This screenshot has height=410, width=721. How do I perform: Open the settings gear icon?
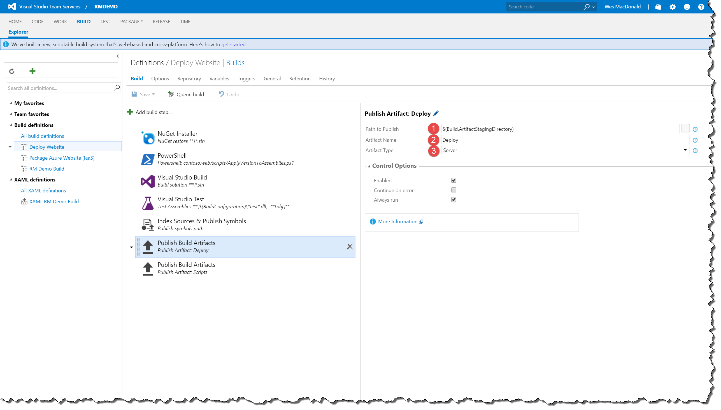[x=673, y=7]
